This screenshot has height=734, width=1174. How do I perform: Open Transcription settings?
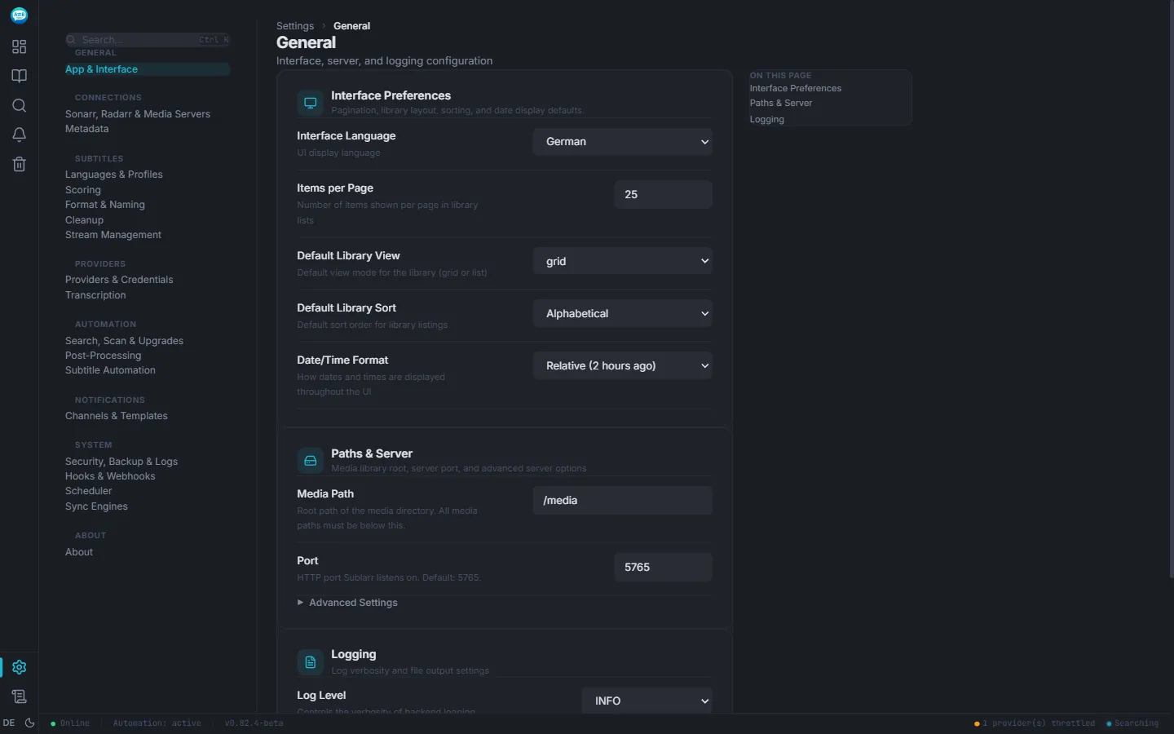pos(95,295)
